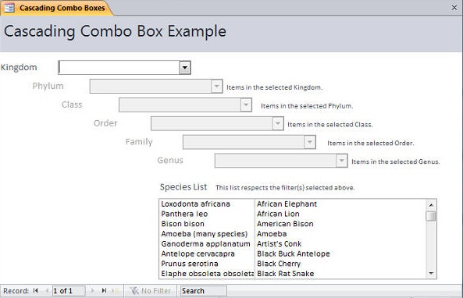Viewport: 463px width, 298px height.
Task: Click the Species List label
Action: (x=183, y=187)
